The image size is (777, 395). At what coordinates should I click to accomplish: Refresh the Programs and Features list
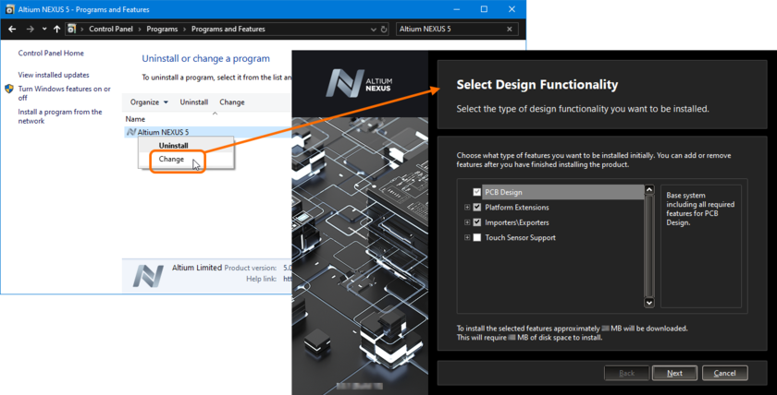click(x=384, y=30)
